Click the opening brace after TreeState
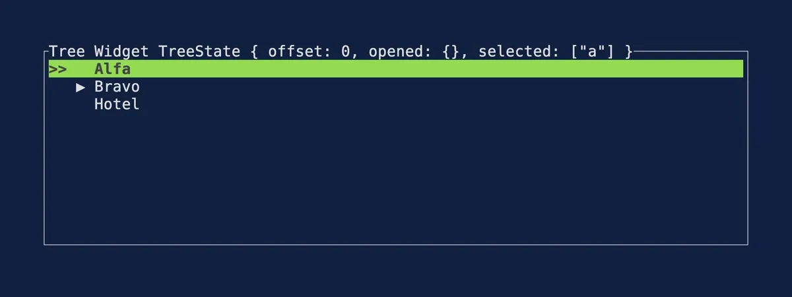Image resolution: width=792 pixels, height=297 pixels. click(x=254, y=51)
